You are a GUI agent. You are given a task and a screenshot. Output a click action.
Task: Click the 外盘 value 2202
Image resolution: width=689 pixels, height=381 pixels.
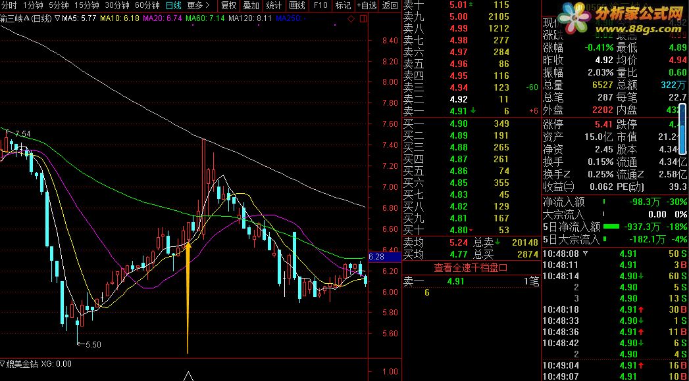(602, 110)
